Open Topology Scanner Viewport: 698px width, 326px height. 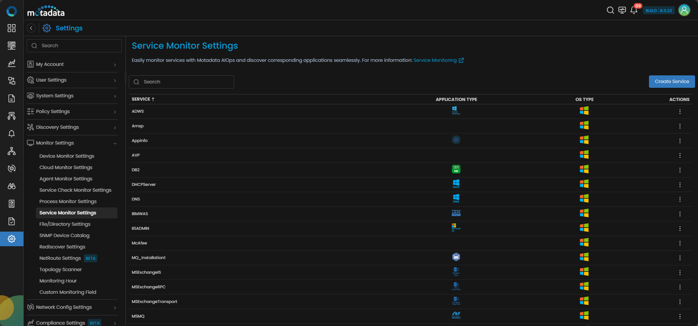(x=61, y=270)
